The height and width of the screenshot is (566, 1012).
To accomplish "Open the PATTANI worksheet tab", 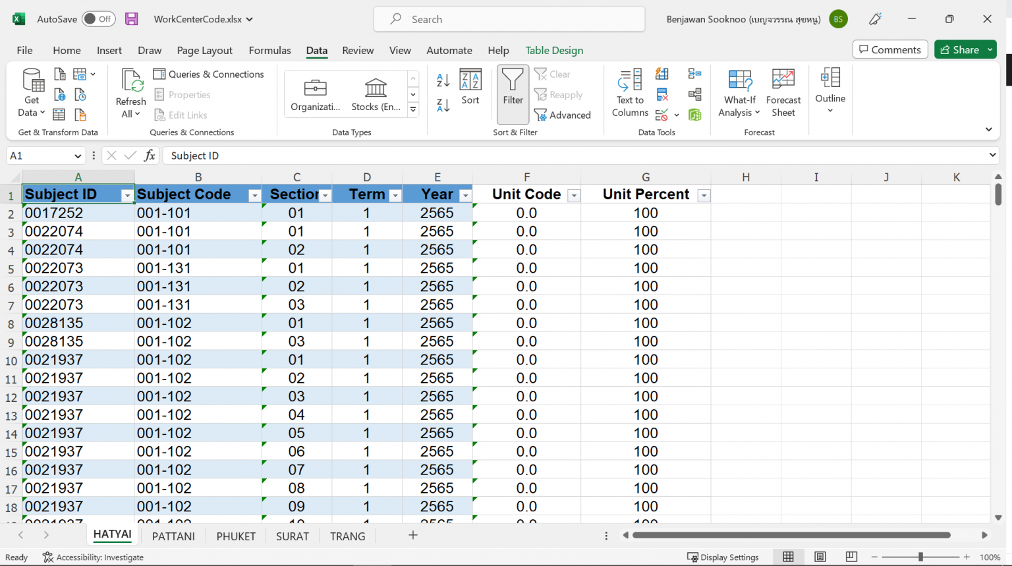I will click(x=173, y=536).
